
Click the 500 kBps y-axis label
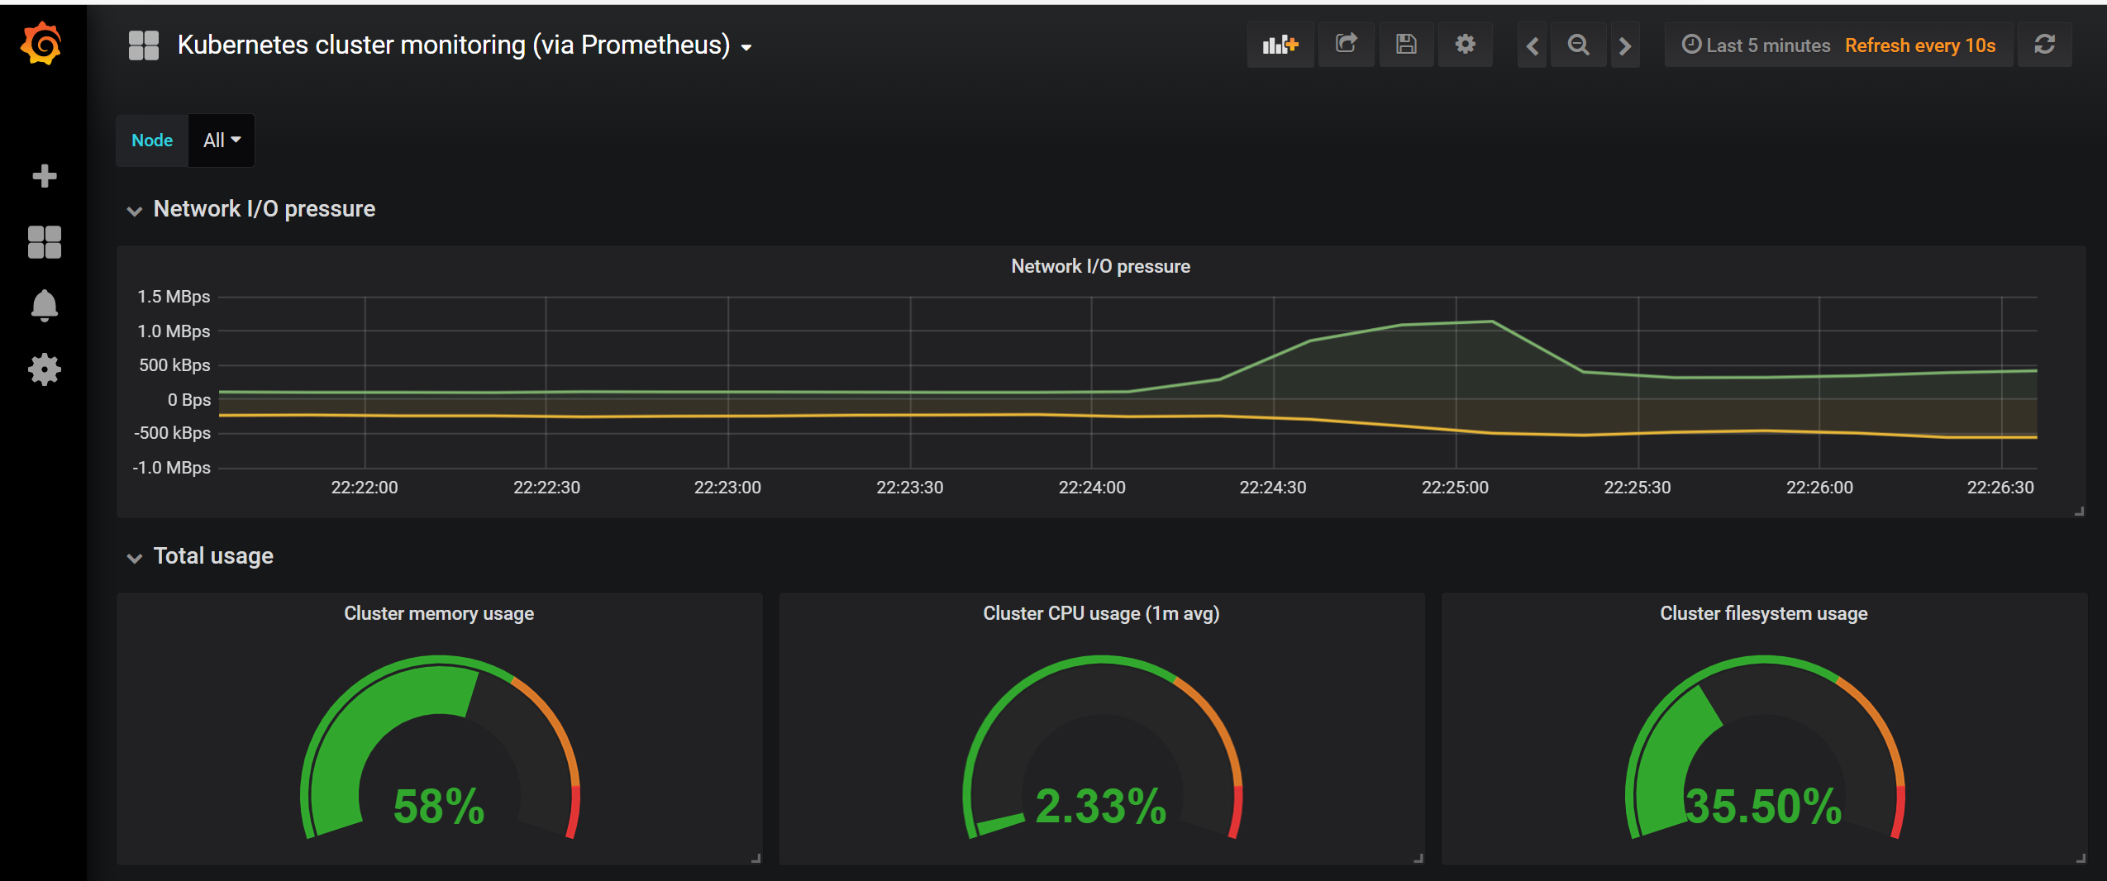pos(174,365)
